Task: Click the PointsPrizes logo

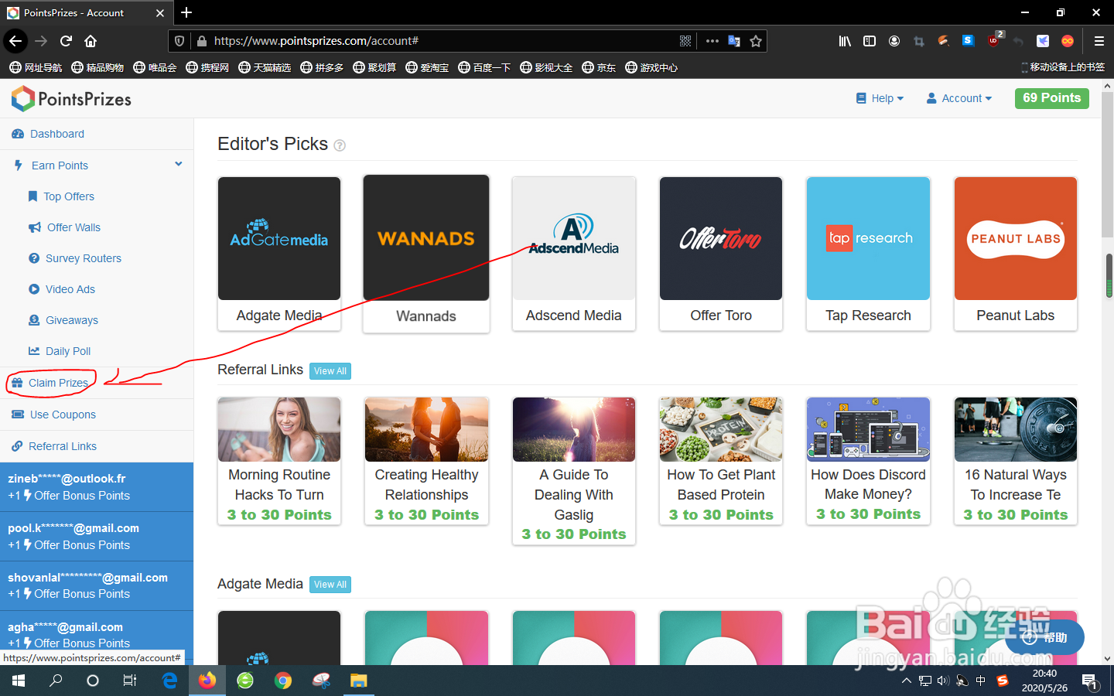Action: (x=71, y=98)
